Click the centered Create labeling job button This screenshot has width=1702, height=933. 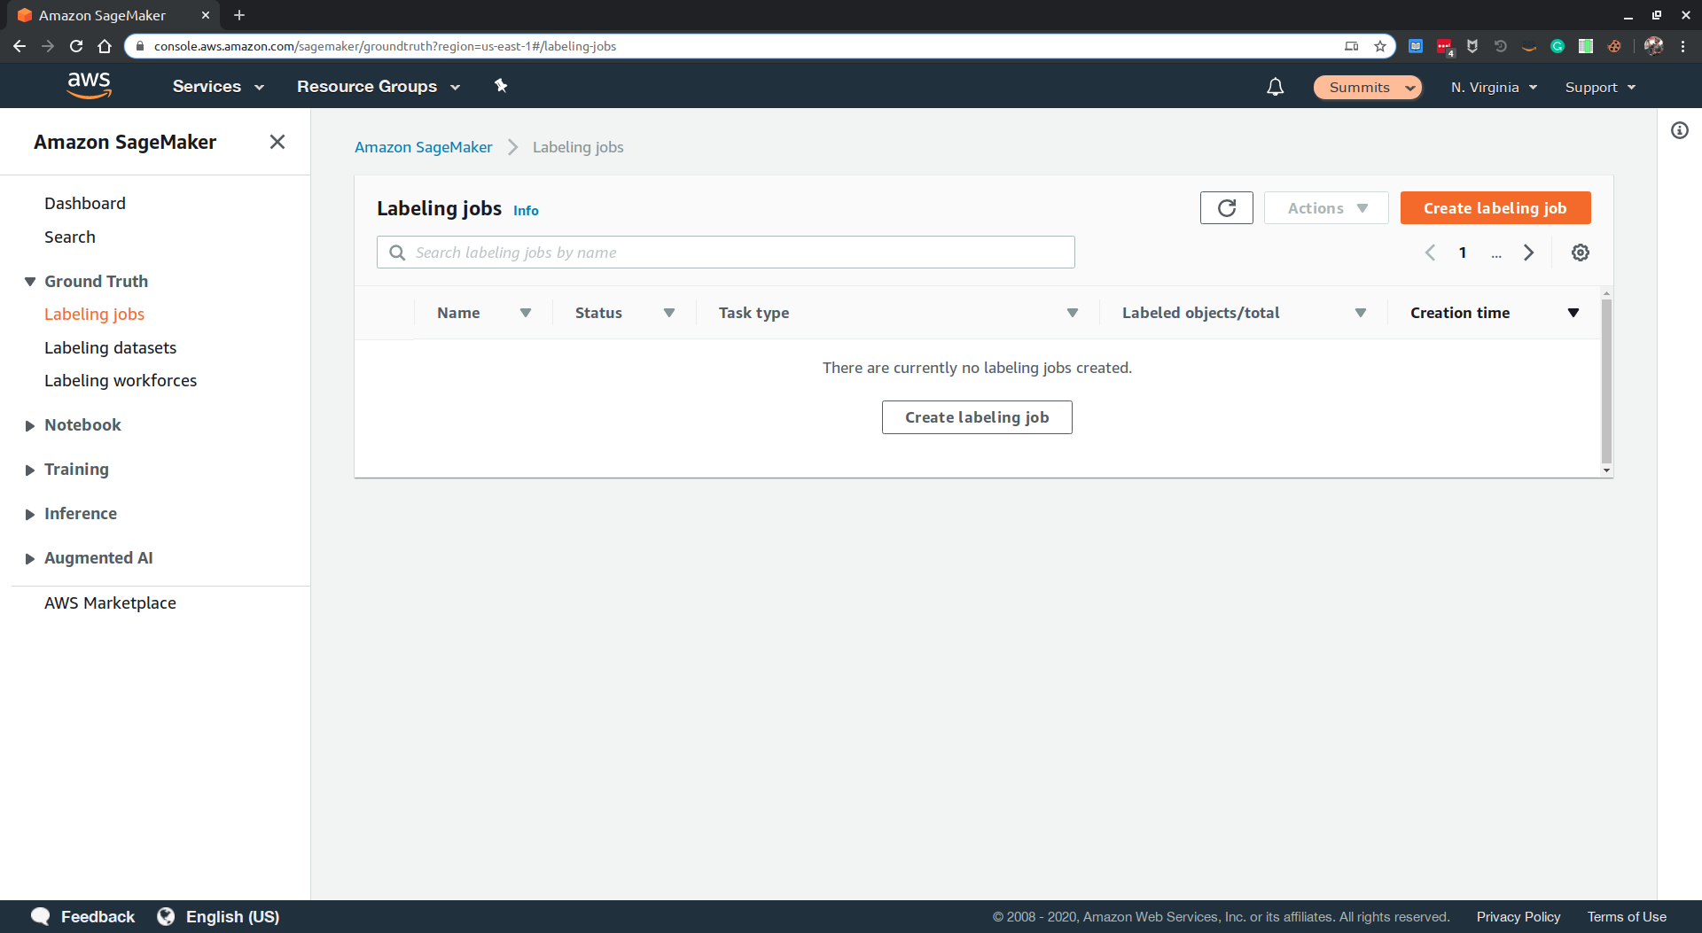(977, 417)
